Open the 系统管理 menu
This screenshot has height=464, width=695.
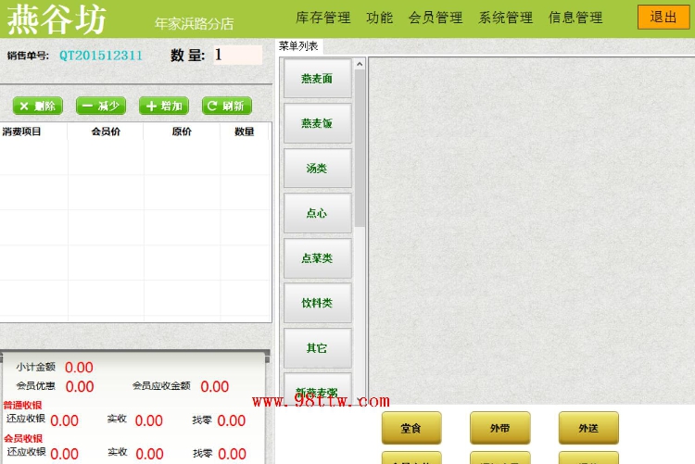[506, 18]
